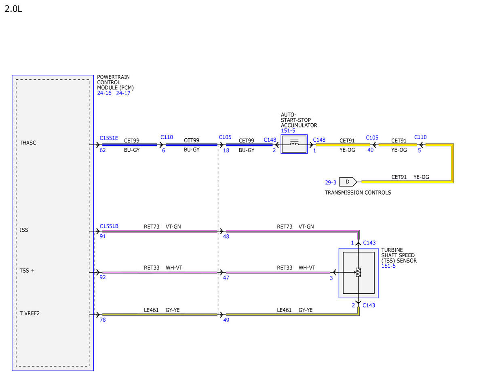This screenshot has width=485, height=375.
Task: Select the THASC pin label
Action: pyautogui.click(x=28, y=143)
